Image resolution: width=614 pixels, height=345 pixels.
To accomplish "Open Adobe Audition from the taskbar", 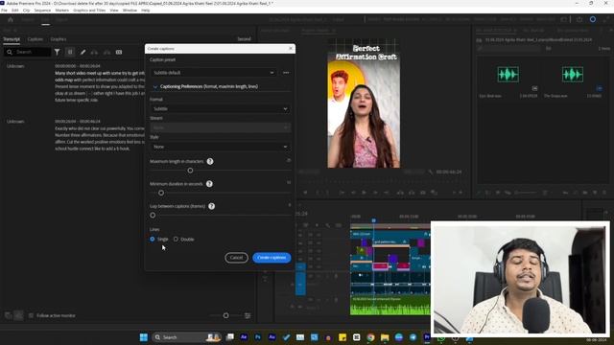I will (x=272, y=337).
